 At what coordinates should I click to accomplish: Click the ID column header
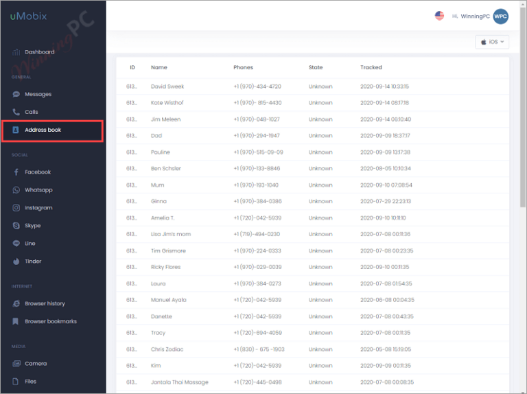tap(132, 67)
